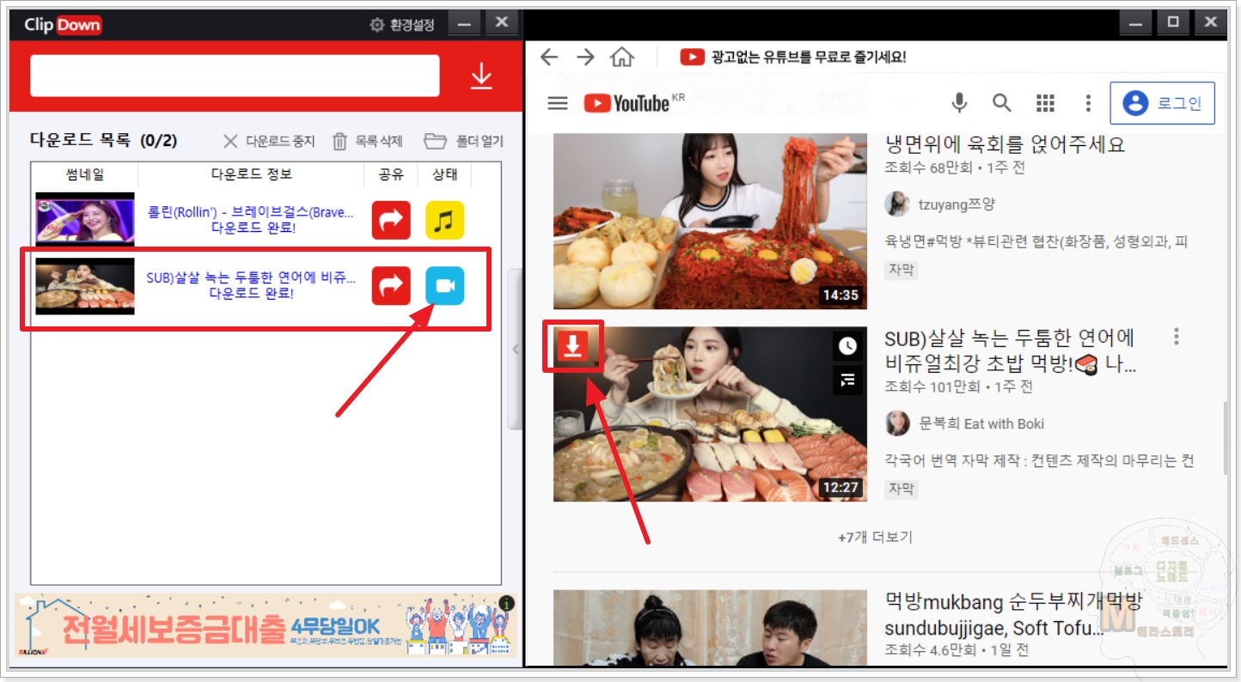Viewport: 1241px width, 682px height.
Task: Share the 롤린(Rollin') download entry
Action: [391, 220]
